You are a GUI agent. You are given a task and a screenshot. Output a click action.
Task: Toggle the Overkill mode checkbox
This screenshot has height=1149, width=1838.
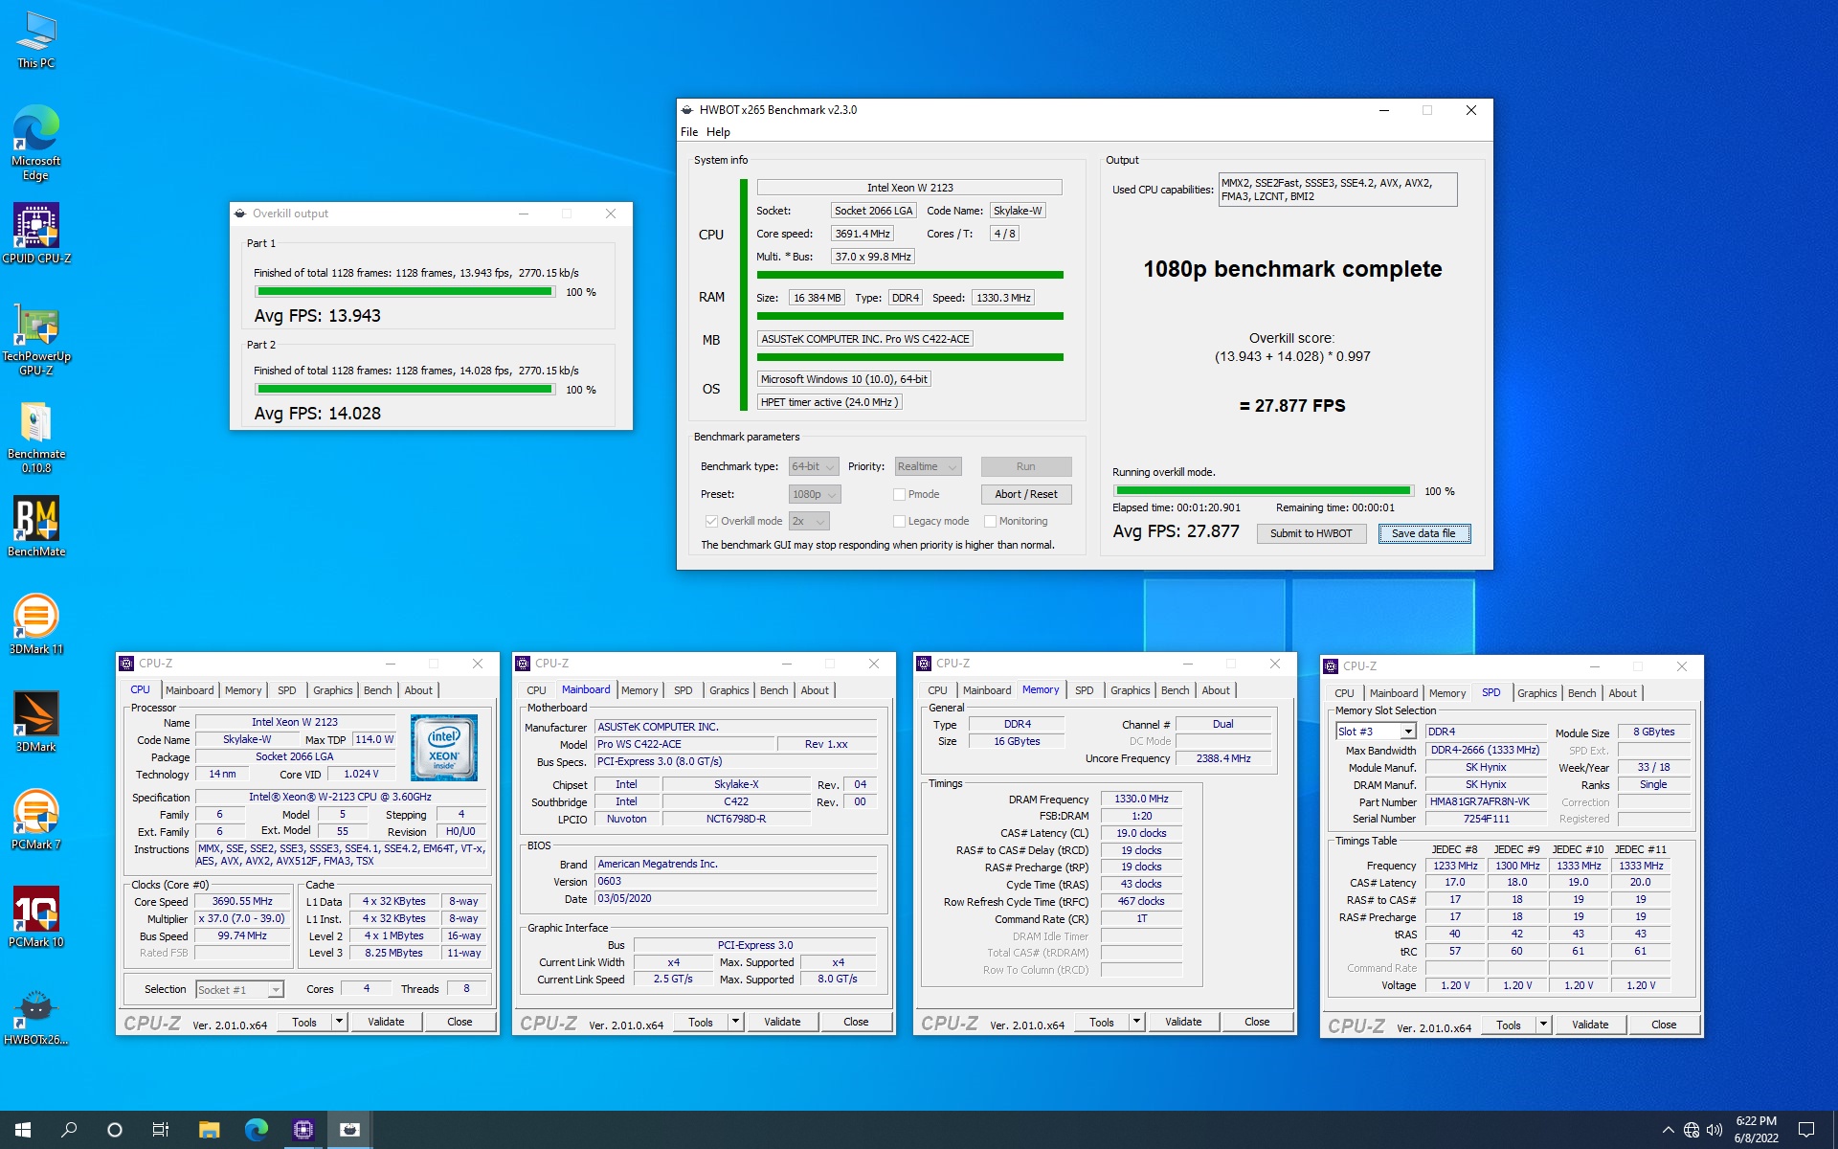pyautogui.click(x=711, y=521)
